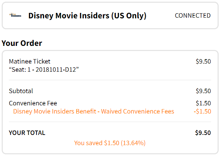Click the bold total amount $9.50
220x156 pixels.
[x=203, y=133]
